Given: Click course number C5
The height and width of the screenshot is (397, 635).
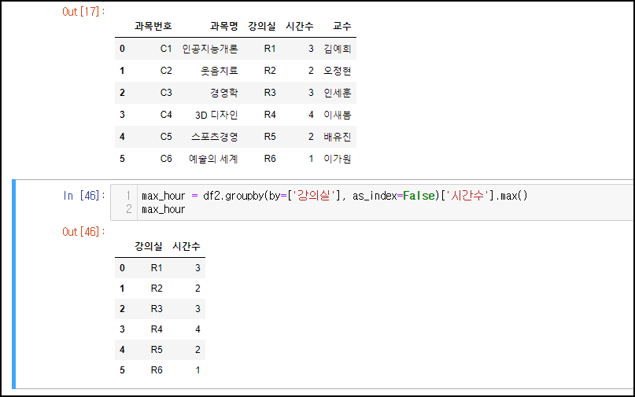Looking at the screenshot, I should [x=166, y=137].
